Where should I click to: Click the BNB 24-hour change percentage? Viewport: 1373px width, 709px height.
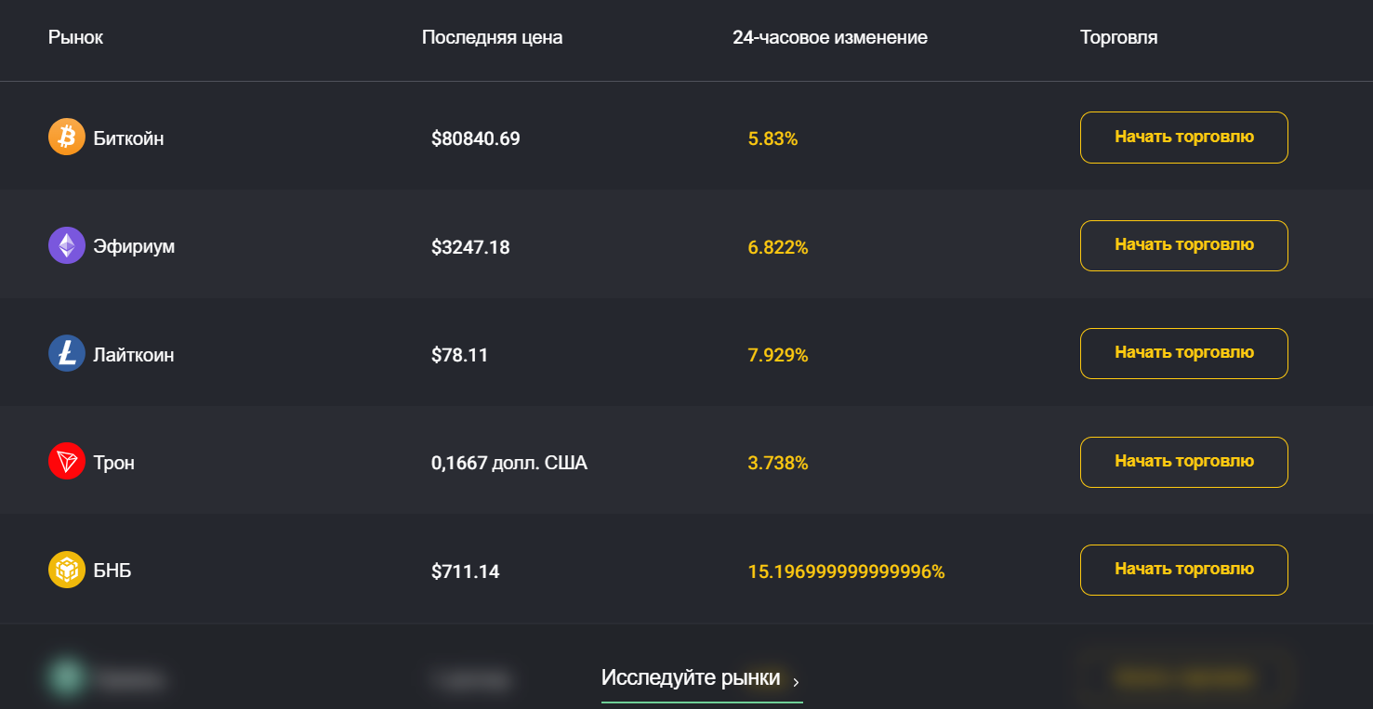point(846,571)
